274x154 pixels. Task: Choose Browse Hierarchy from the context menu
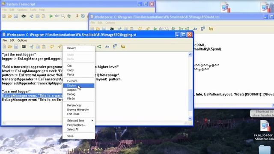[x=79, y=110]
